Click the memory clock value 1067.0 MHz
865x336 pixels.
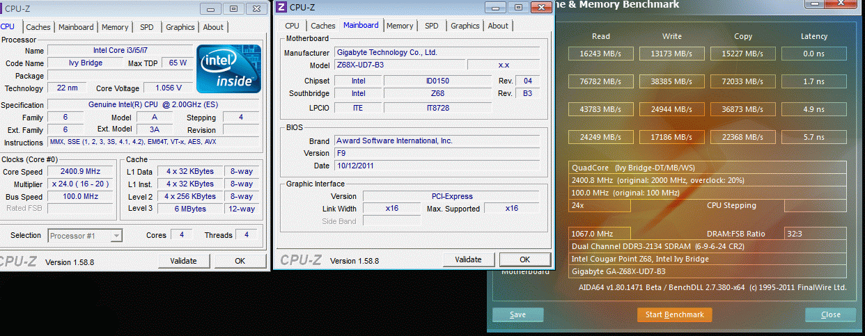coord(600,234)
